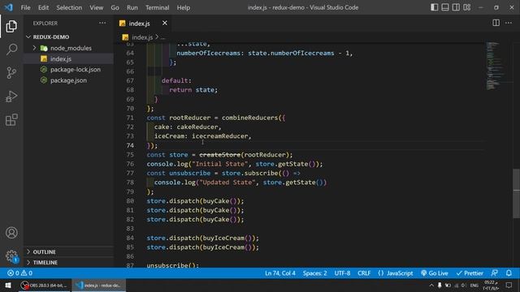This screenshot has height=292, width=520.
Task: Switch to OBS taskbar button
Action: pos(45,285)
